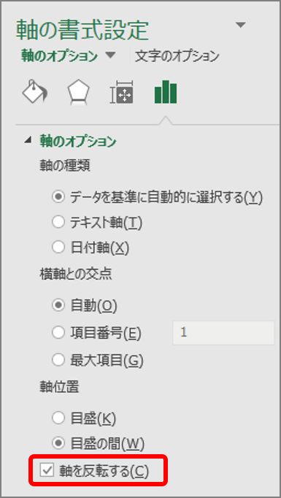281x498 pixels.
Task: Collapse the 軸のオプション section triangle
Action: pyautogui.click(x=29, y=141)
